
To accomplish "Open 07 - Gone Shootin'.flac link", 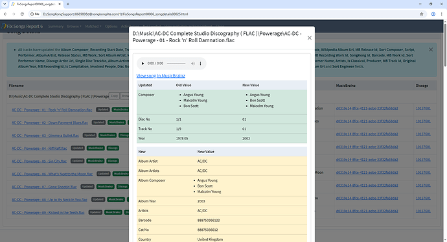I will (x=44, y=187).
